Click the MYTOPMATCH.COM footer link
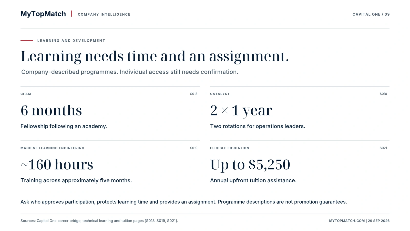The image size is (410, 231). [x=347, y=221]
